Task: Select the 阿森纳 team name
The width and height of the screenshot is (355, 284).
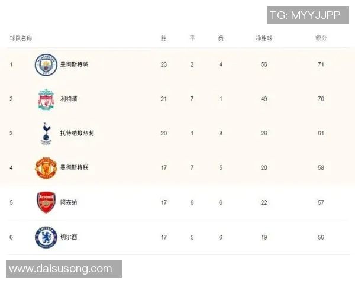Action: coord(69,202)
